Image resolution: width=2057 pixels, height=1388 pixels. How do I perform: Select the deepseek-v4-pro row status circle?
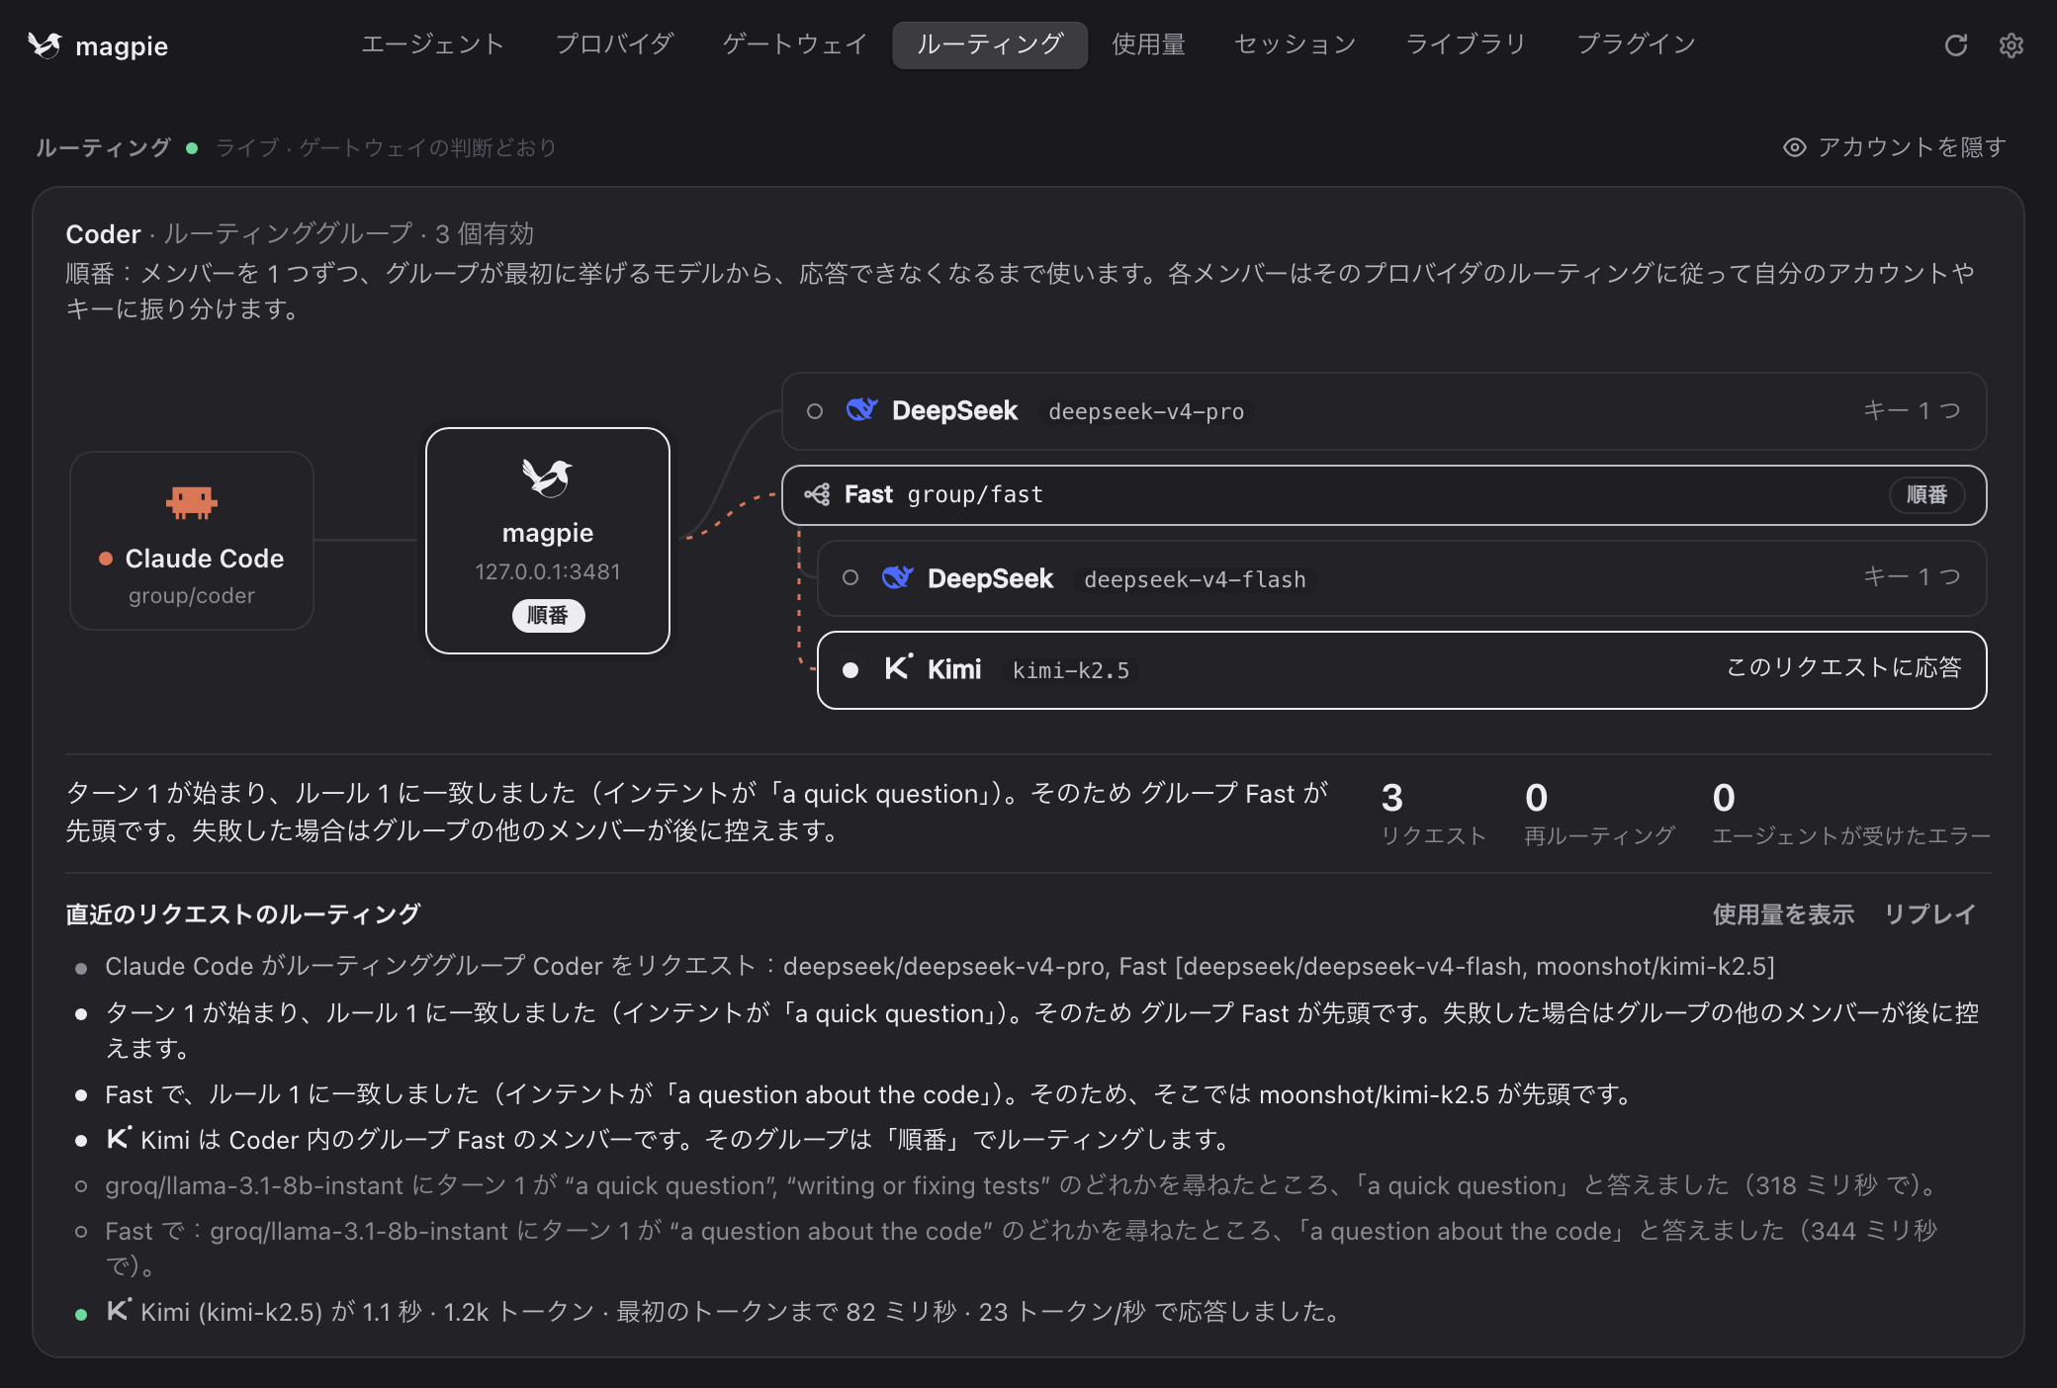pyautogui.click(x=815, y=411)
